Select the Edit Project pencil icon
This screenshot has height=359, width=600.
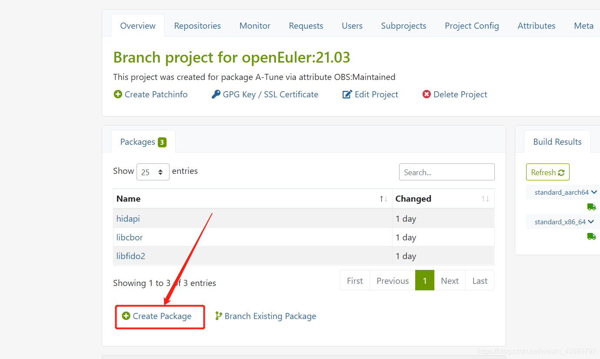(x=347, y=94)
